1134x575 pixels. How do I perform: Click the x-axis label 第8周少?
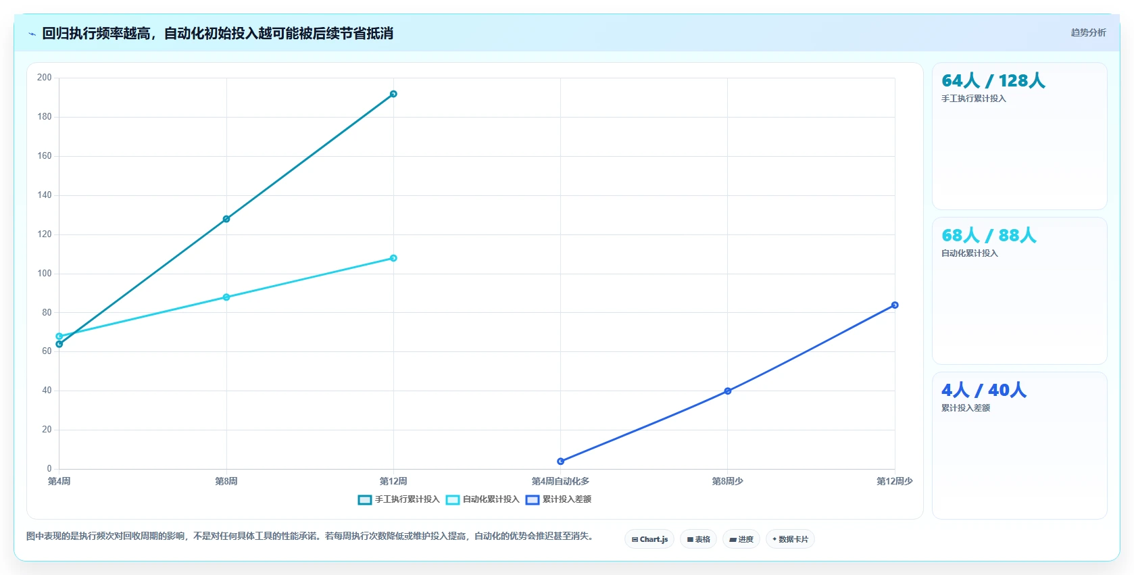point(728,481)
